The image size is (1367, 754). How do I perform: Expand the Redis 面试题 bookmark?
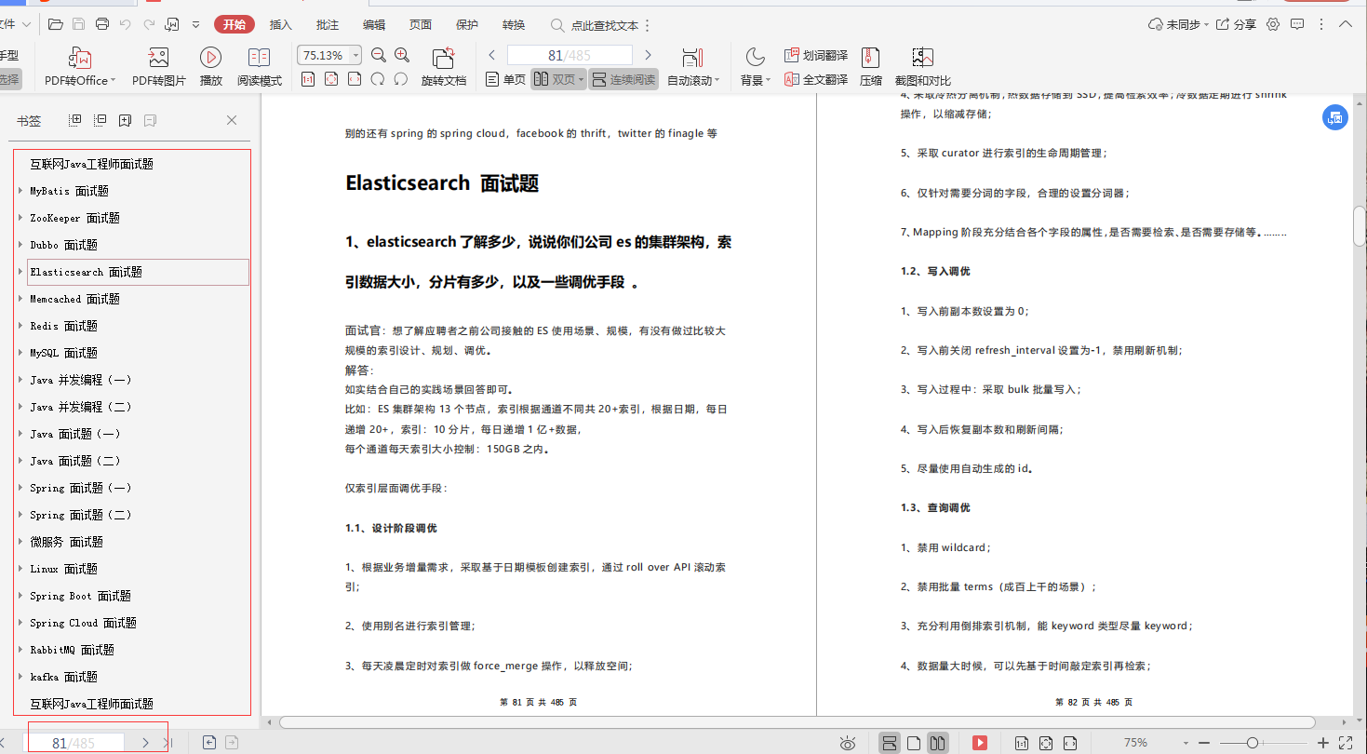(20, 326)
